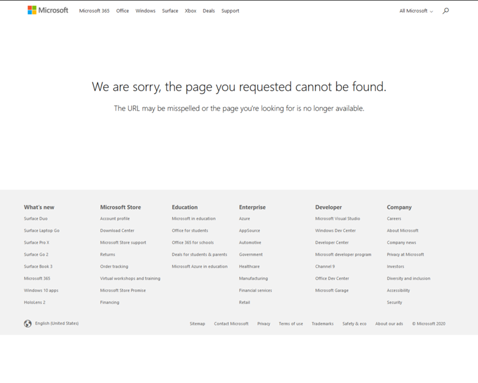This screenshot has height=383, width=478.
Task: Open the Accessibility link
Action: point(399,290)
